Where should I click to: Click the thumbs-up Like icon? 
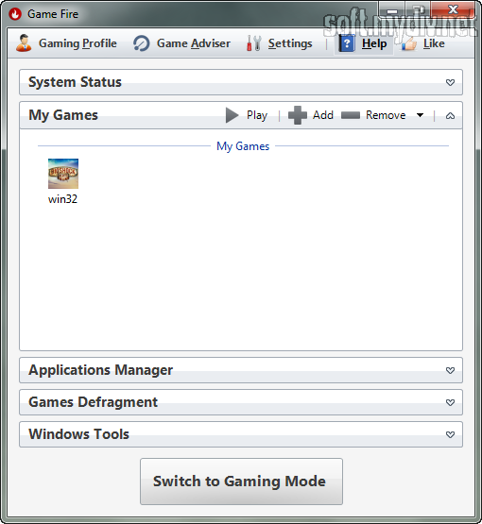click(409, 43)
